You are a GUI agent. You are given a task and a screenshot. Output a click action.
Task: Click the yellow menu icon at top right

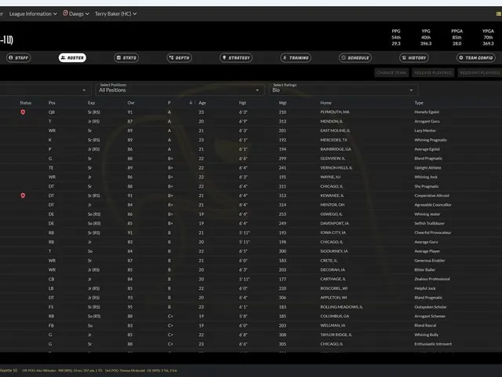coord(499,14)
